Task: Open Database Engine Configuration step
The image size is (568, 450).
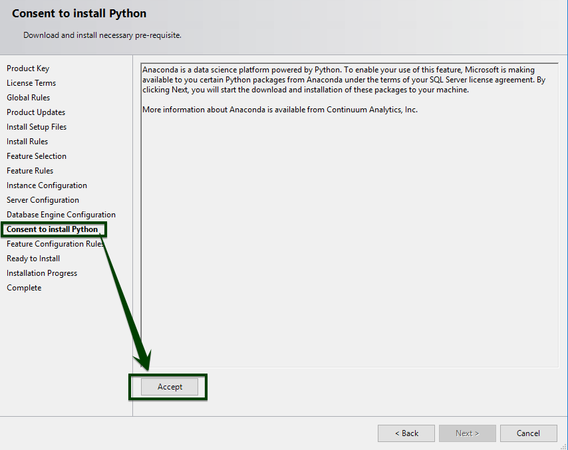Action: pos(61,215)
